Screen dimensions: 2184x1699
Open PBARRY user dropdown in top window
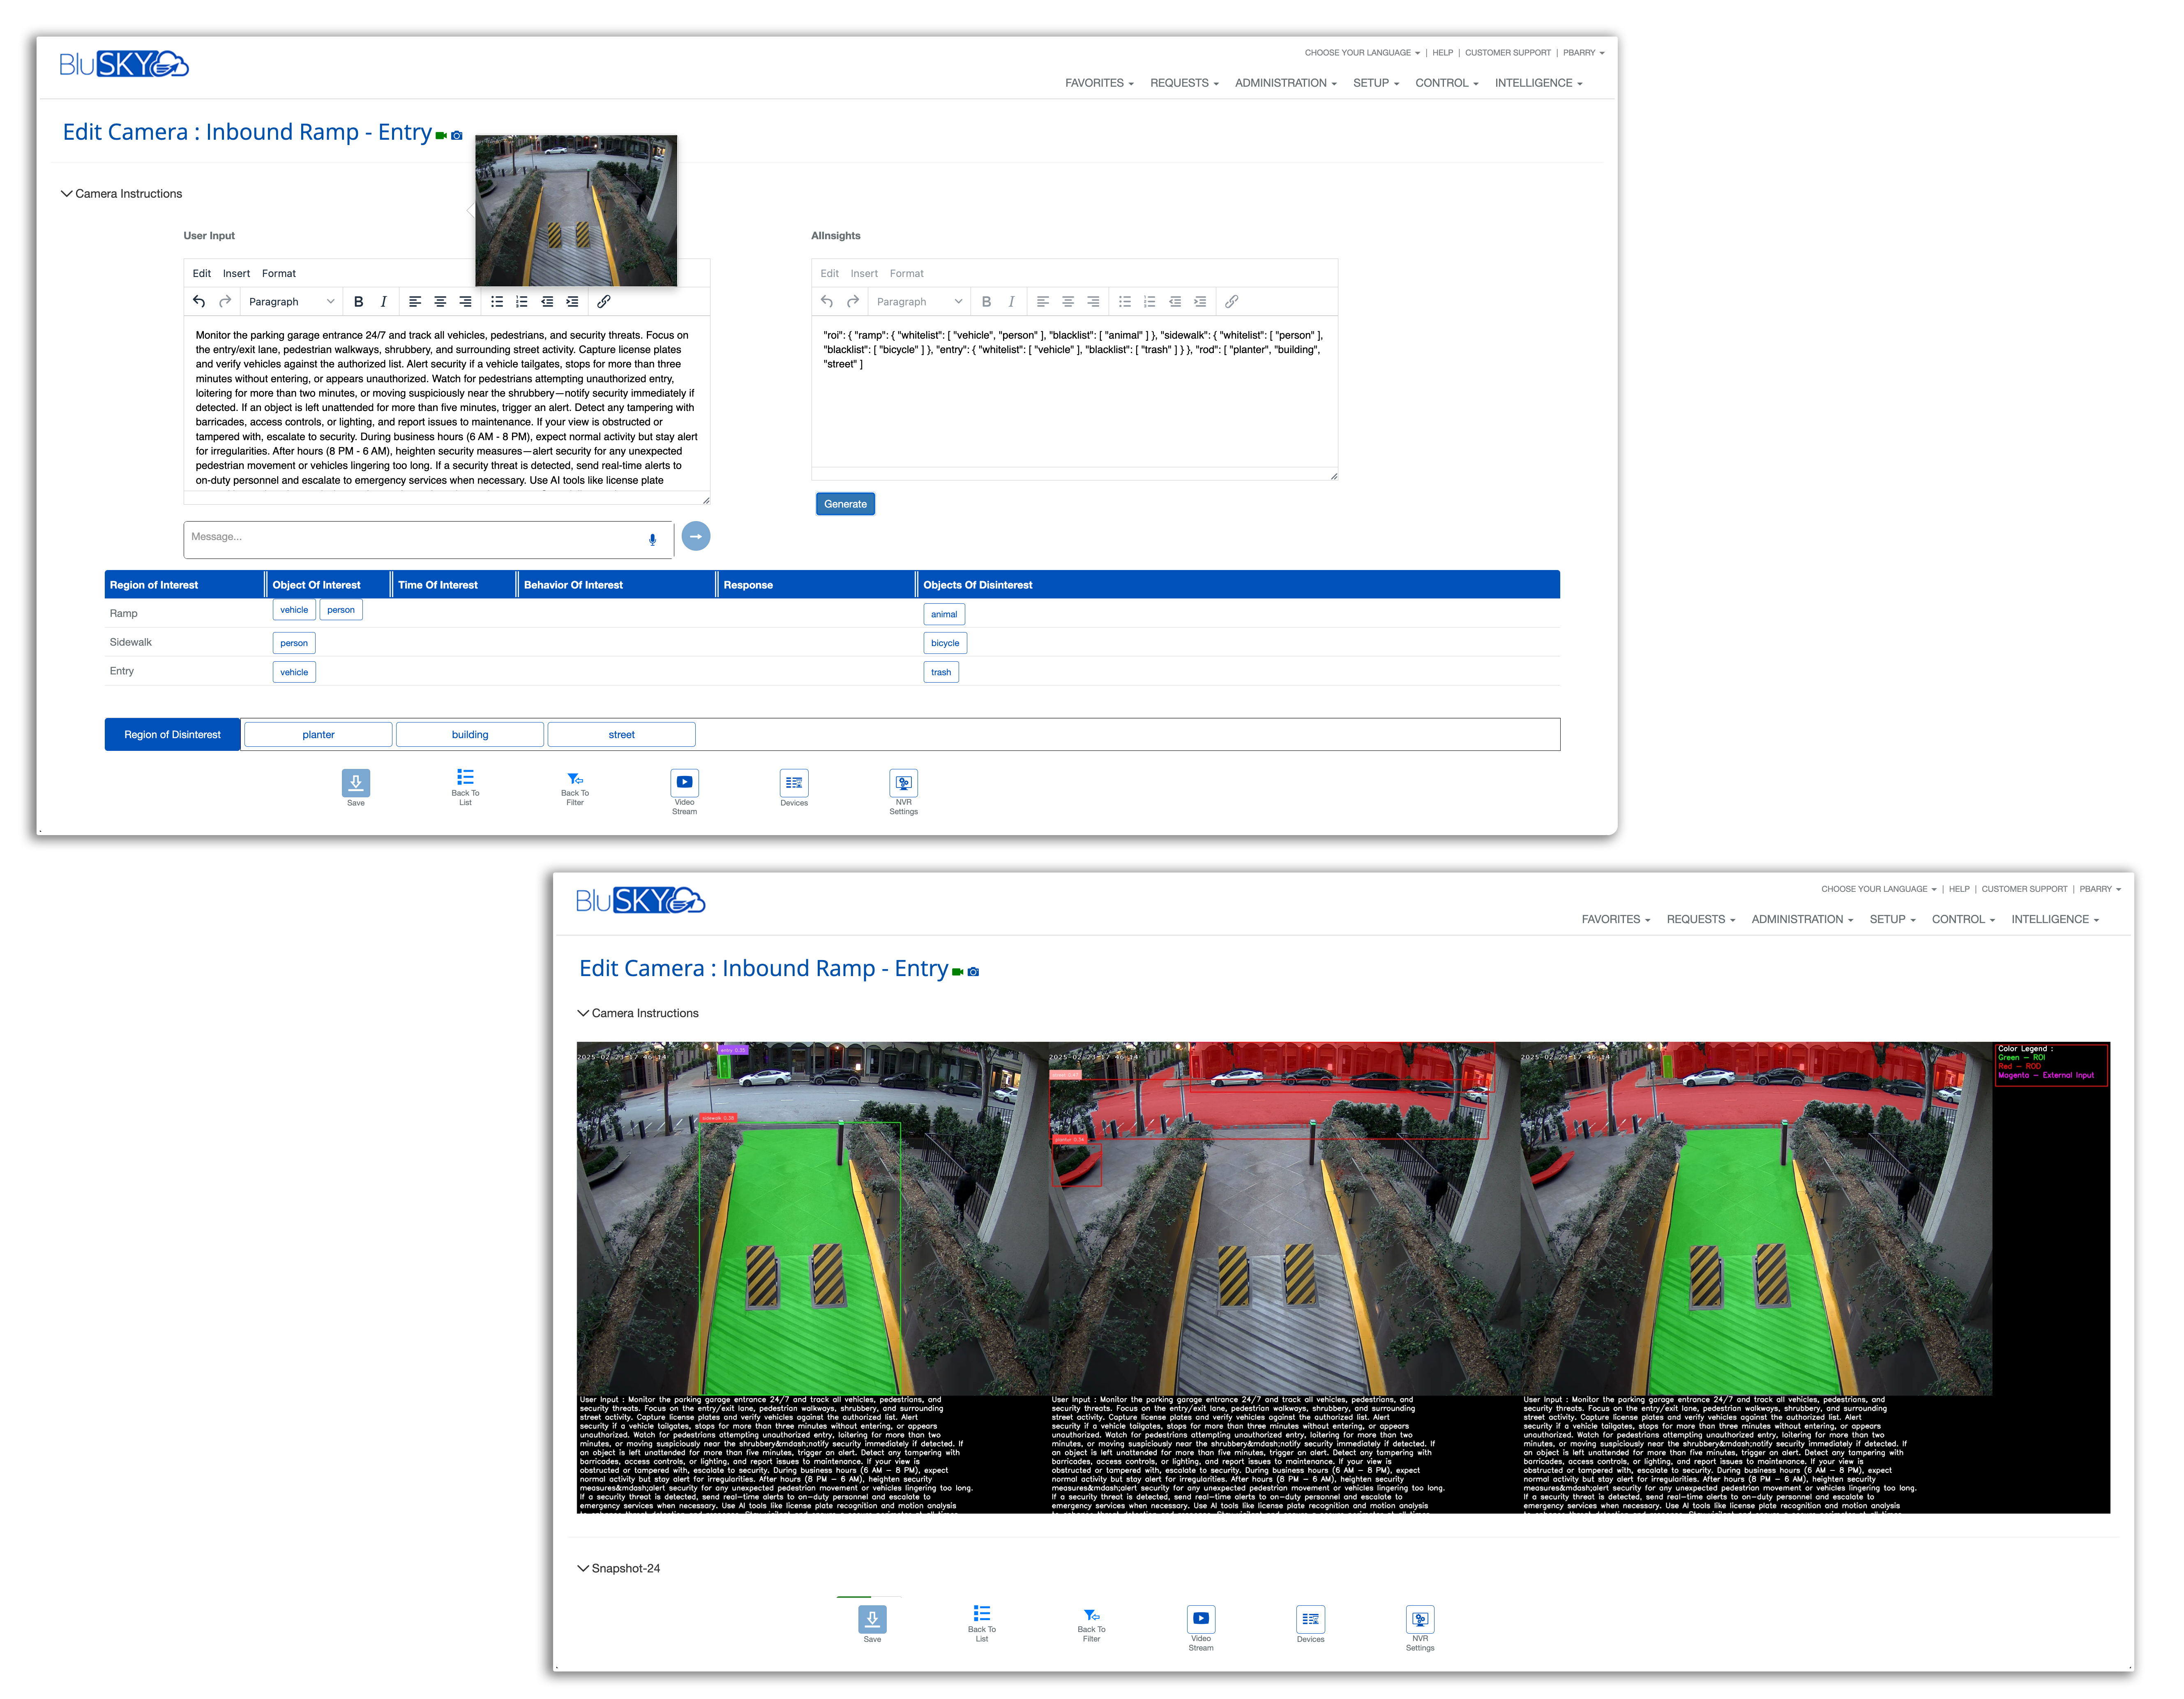point(1584,53)
